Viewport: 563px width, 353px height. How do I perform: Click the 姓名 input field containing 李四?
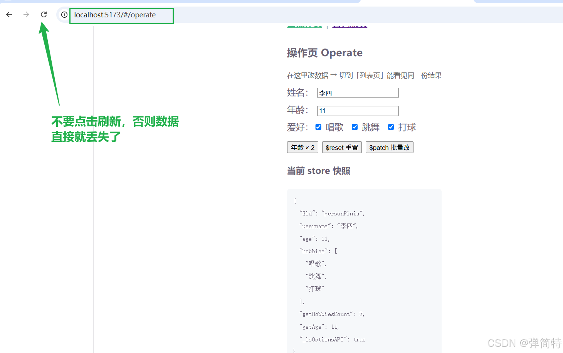point(358,93)
